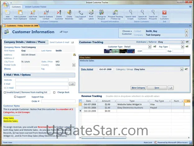Switch to the Customers ribbon tab
The width and height of the screenshot is (194, 146).
click(16, 7)
